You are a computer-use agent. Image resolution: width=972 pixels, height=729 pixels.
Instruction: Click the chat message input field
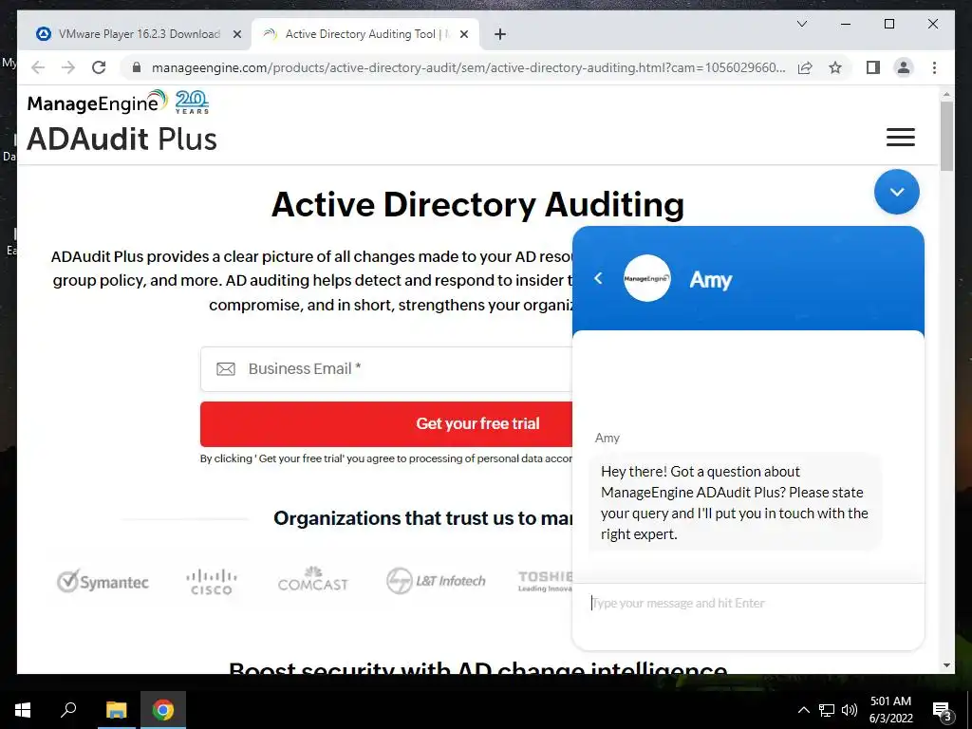point(748,603)
